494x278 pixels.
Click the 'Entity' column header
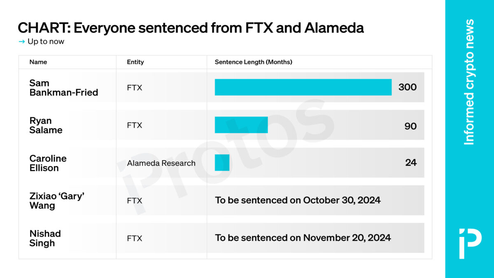point(135,62)
